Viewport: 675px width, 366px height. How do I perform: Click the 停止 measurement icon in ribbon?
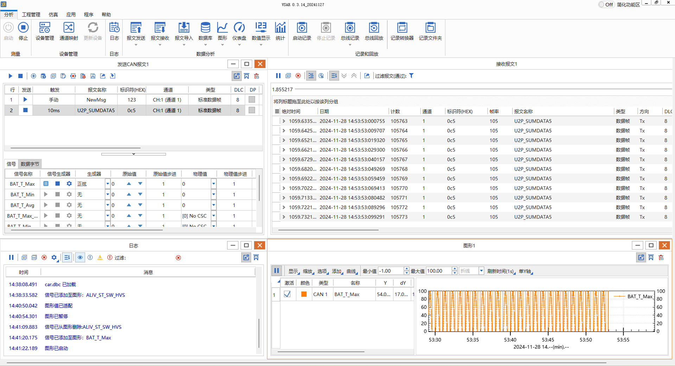point(23,31)
